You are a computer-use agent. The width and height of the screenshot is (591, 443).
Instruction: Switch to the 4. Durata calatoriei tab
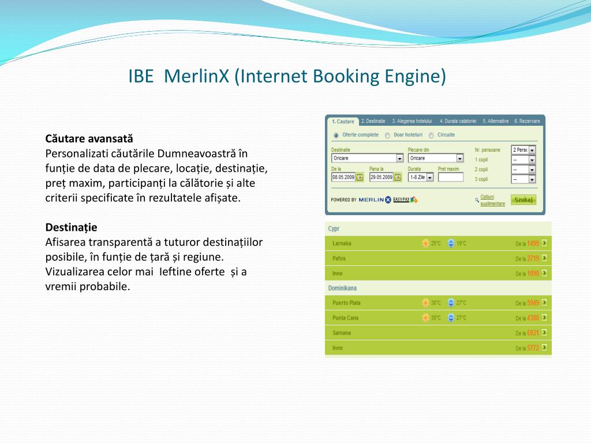click(x=458, y=121)
